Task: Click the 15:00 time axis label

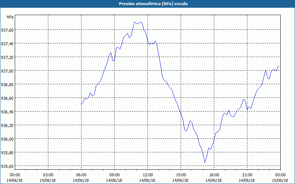Action: pos(181,175)
